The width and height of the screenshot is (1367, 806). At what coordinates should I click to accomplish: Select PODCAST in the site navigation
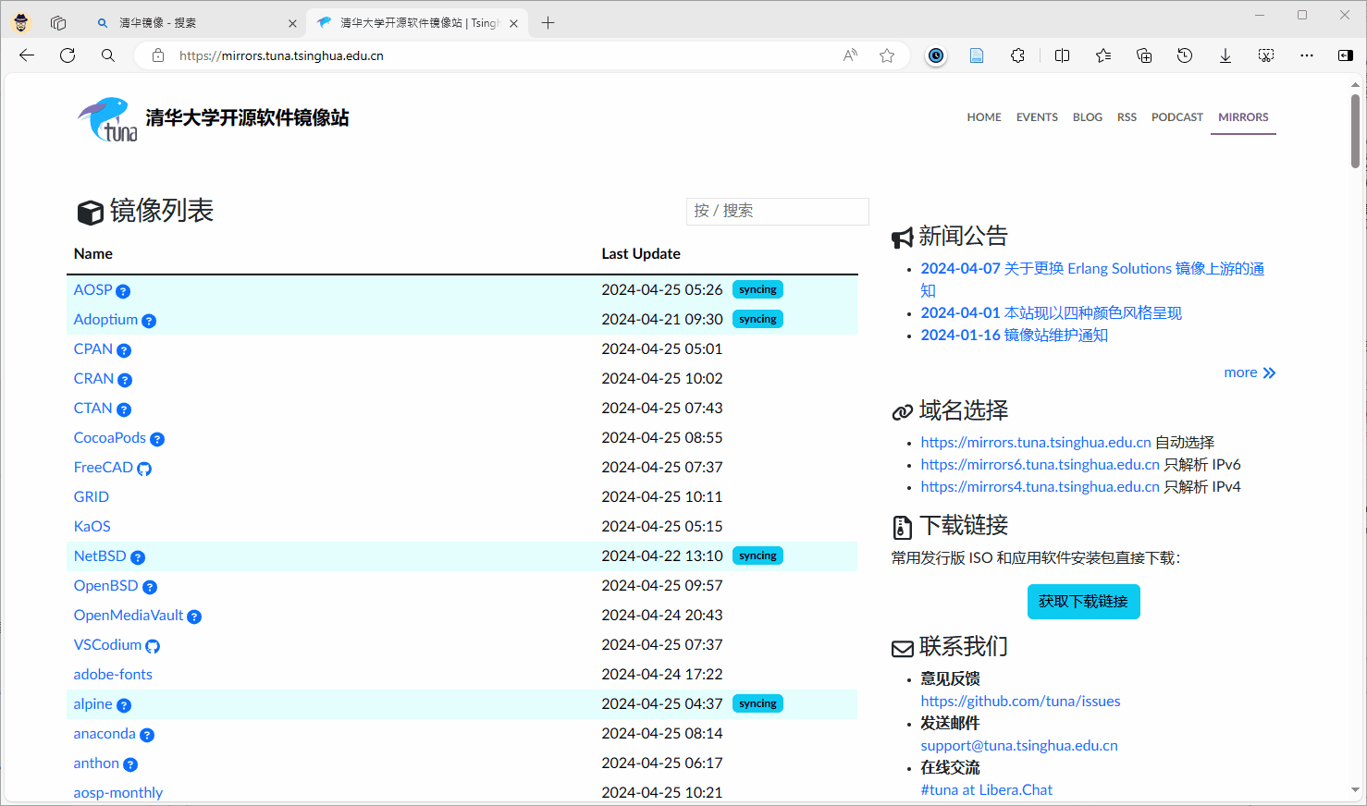(1176, 116)
